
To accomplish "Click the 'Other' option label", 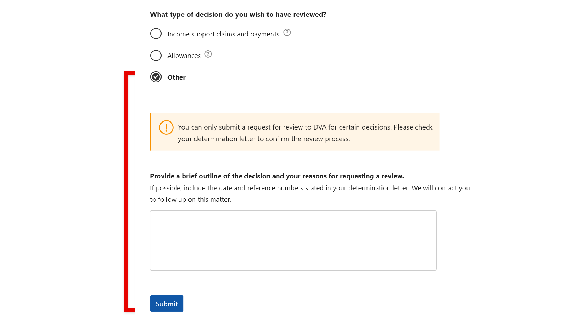I will [x=177, y=77].
